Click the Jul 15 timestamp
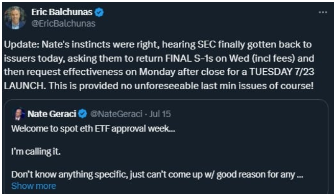This screenshot has width=336, height=196. tap(160, 114)
